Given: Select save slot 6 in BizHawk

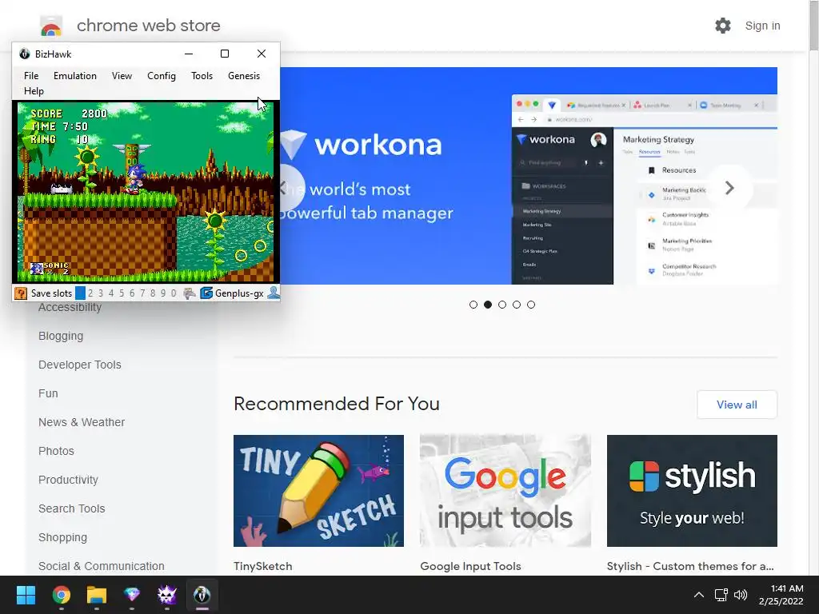Looking at the screenshot, I should (132, 293).
